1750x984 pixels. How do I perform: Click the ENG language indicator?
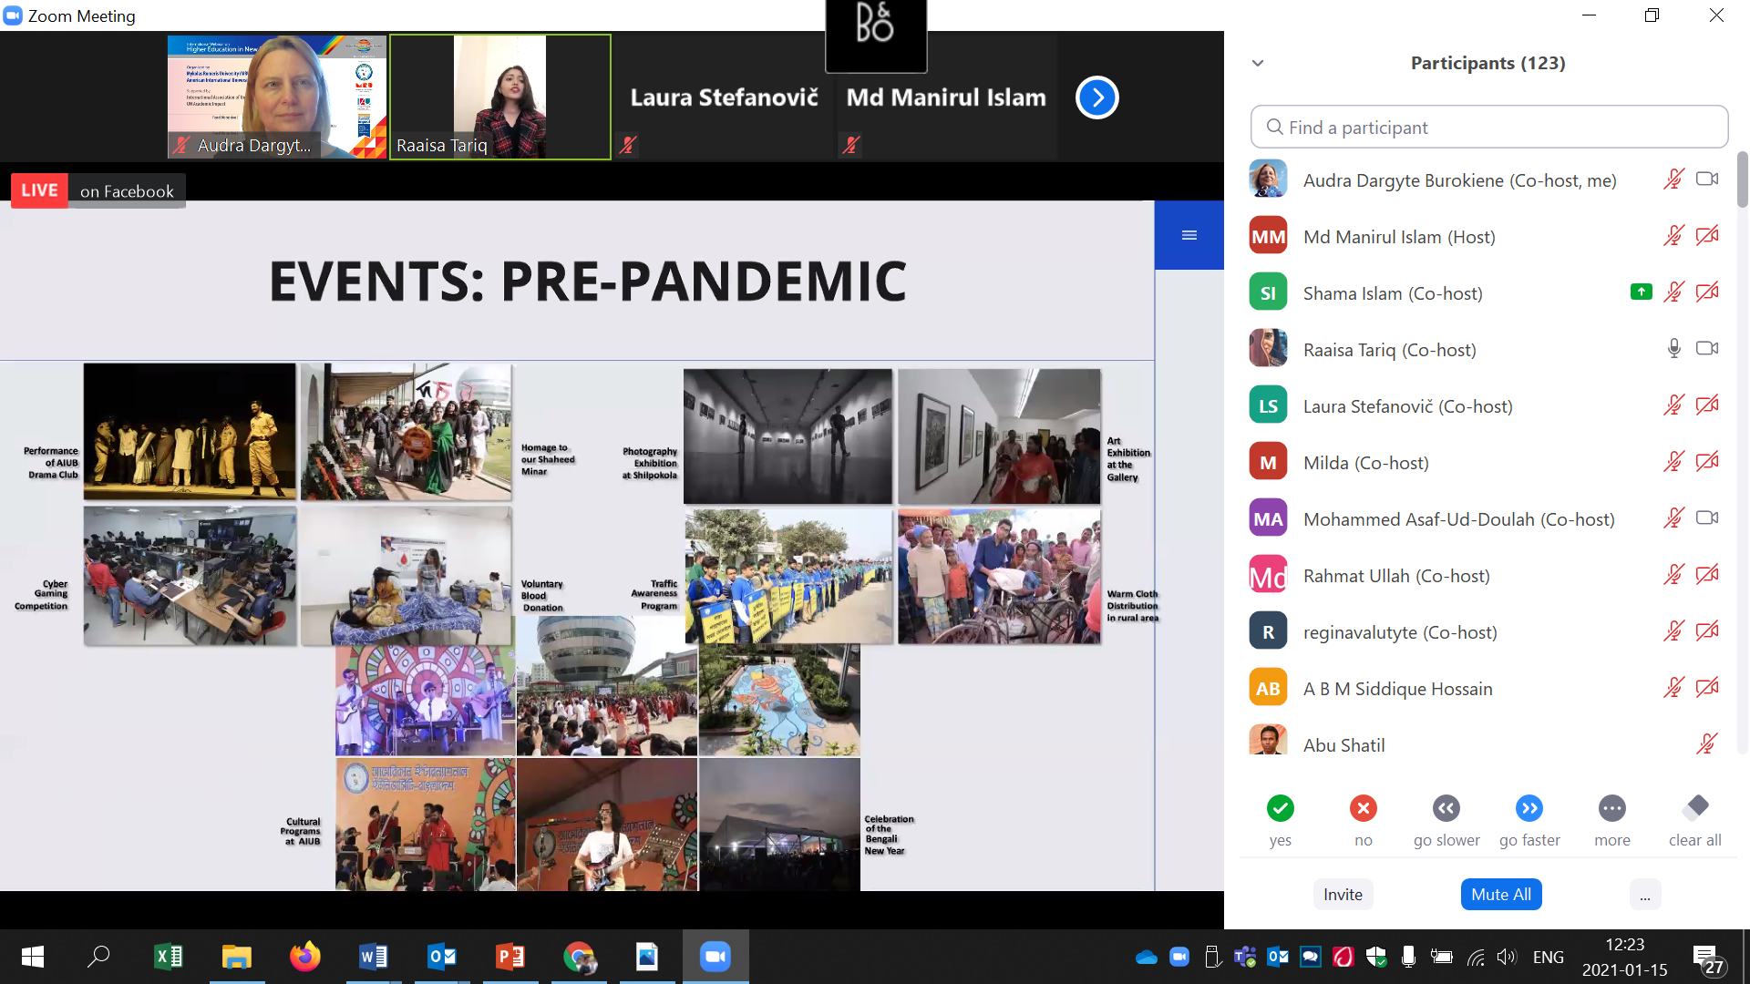click(1548, 958)
